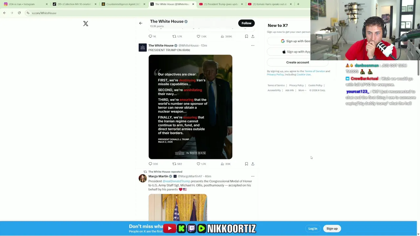
Task: Close the Kamala Harris YouTube tab
Action: pos(291,4)
